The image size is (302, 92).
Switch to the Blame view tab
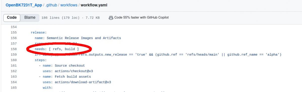point(30,17)
